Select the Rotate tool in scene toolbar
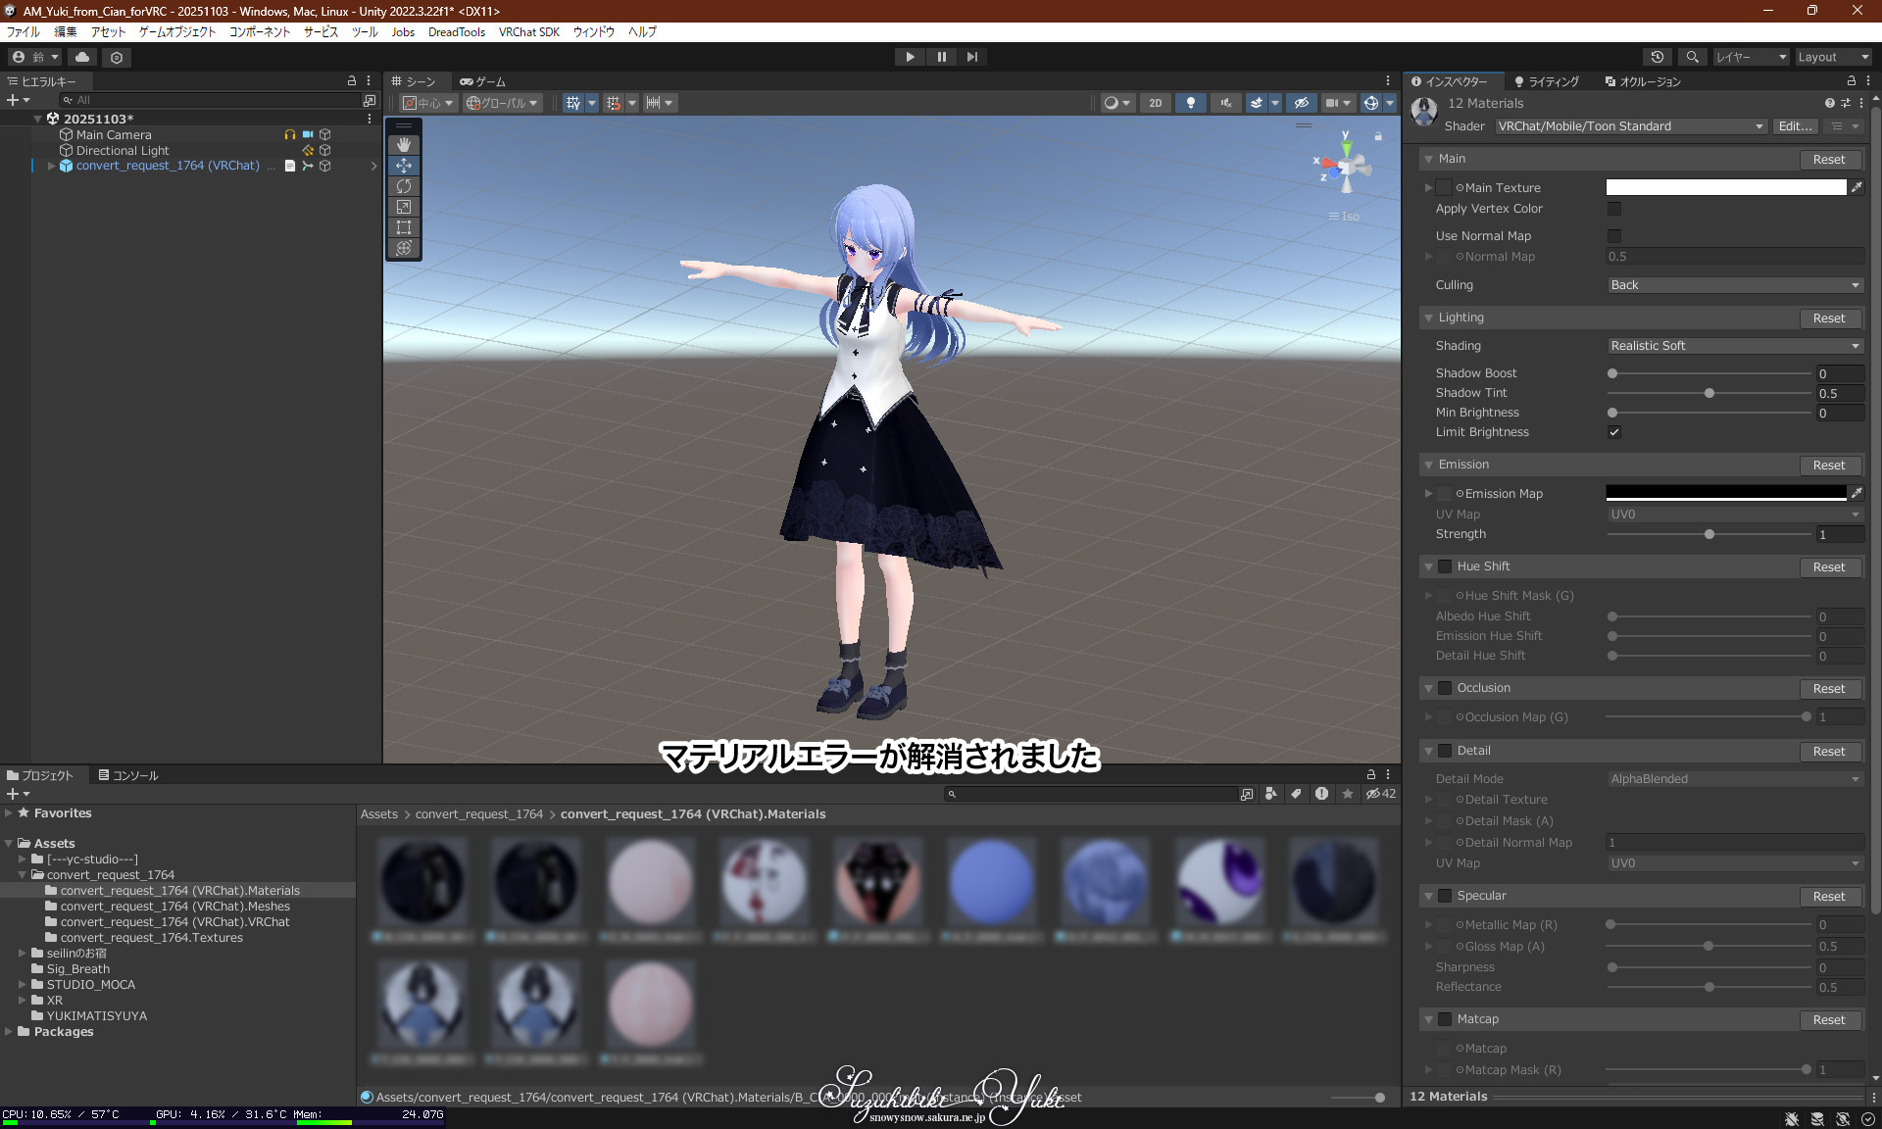 pos(404,186)
